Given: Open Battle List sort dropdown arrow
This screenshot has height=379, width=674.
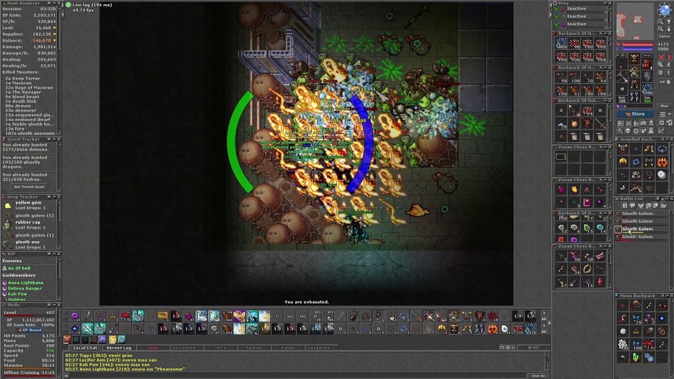Looking at the screenshot, I should tap(662, 198).
